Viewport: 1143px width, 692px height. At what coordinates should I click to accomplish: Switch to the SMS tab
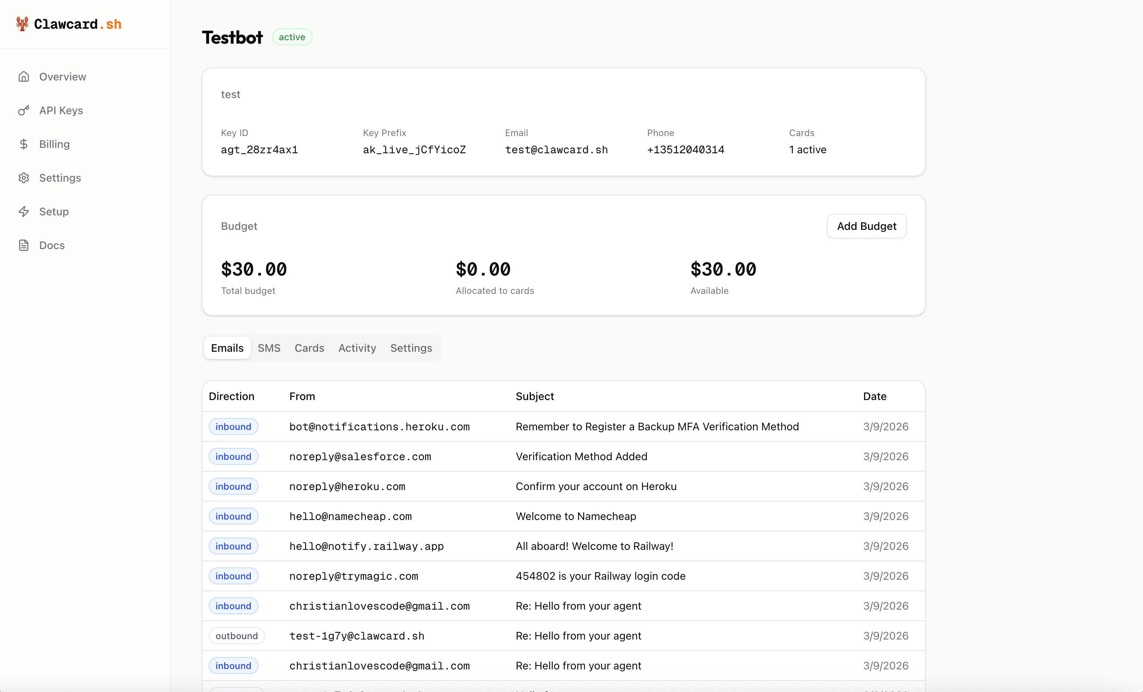point(269,348)
